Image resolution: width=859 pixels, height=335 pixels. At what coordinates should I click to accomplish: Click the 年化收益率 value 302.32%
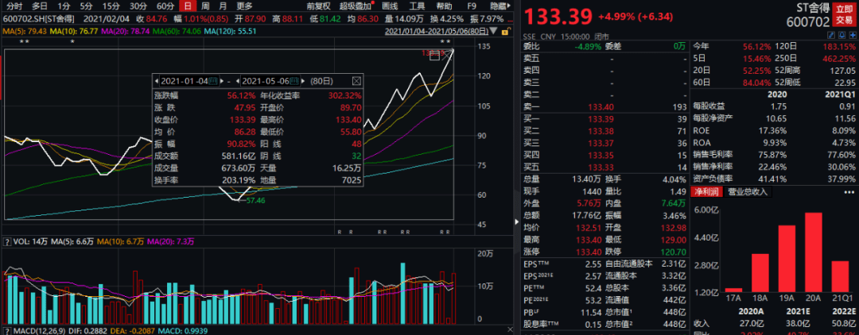click(x=343, y=95)
